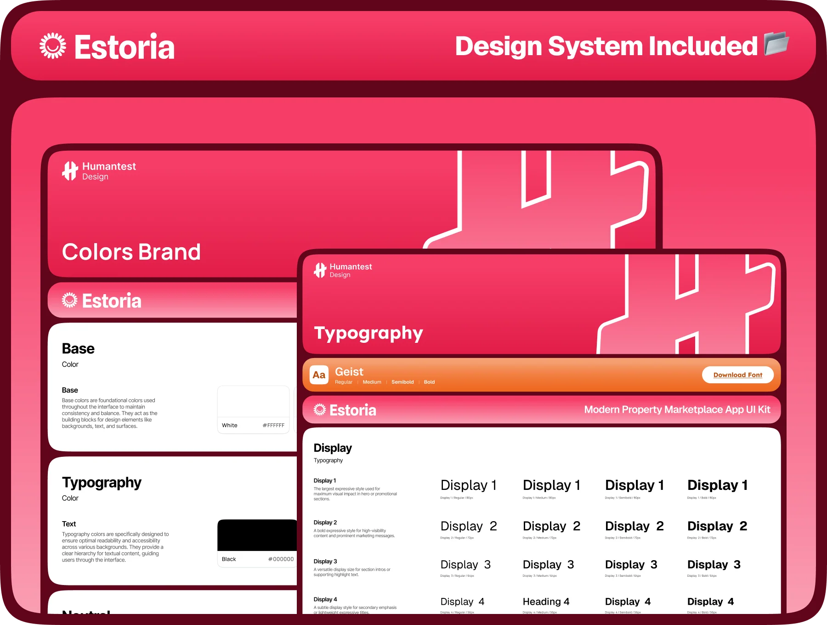The height and width of the screenshot is (625, 827).
Task: Click the folder icon beside Design System Included
Action: 776,44
